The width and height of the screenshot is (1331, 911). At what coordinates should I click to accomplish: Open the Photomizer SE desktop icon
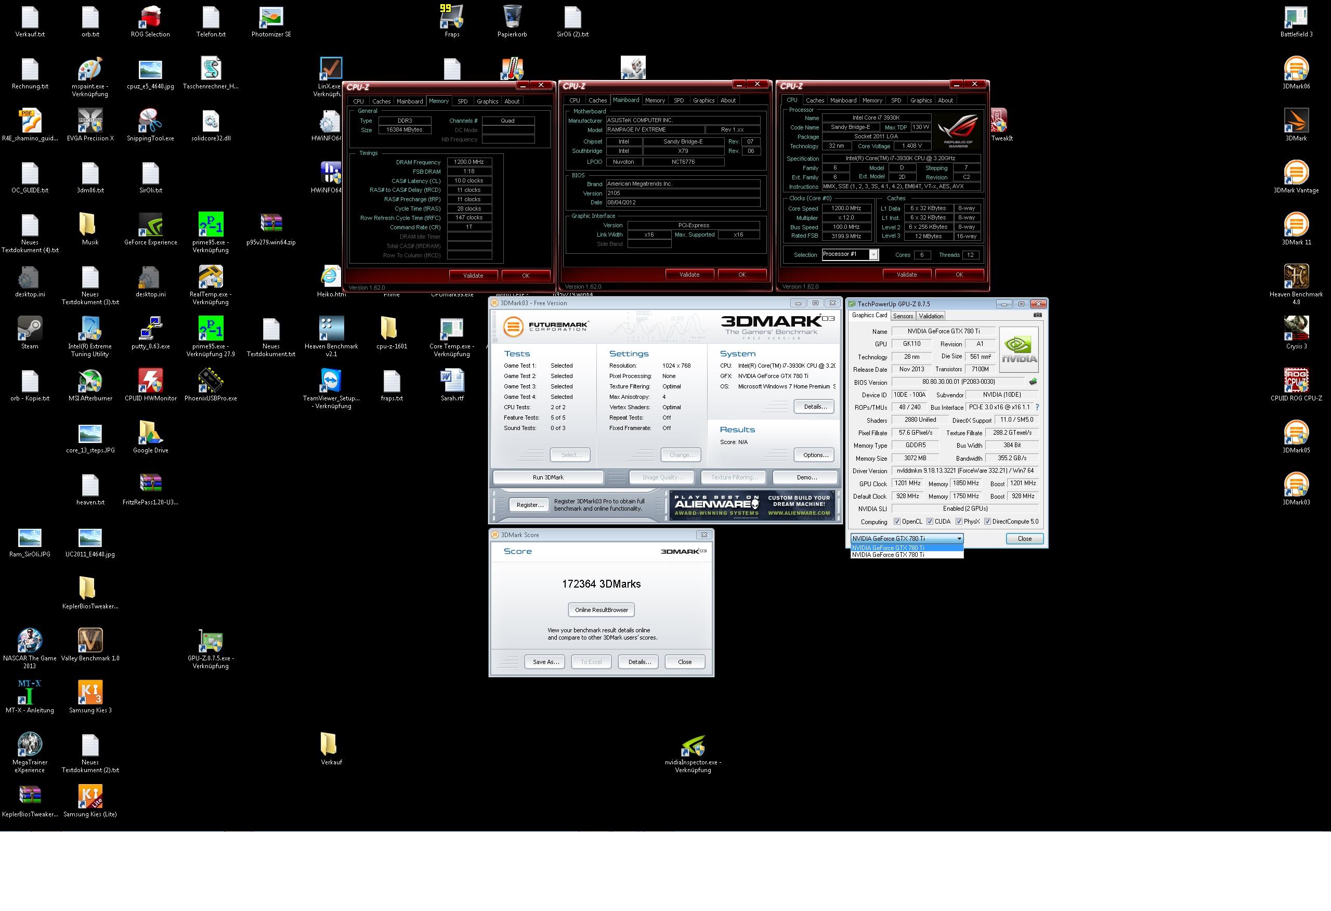271,21
